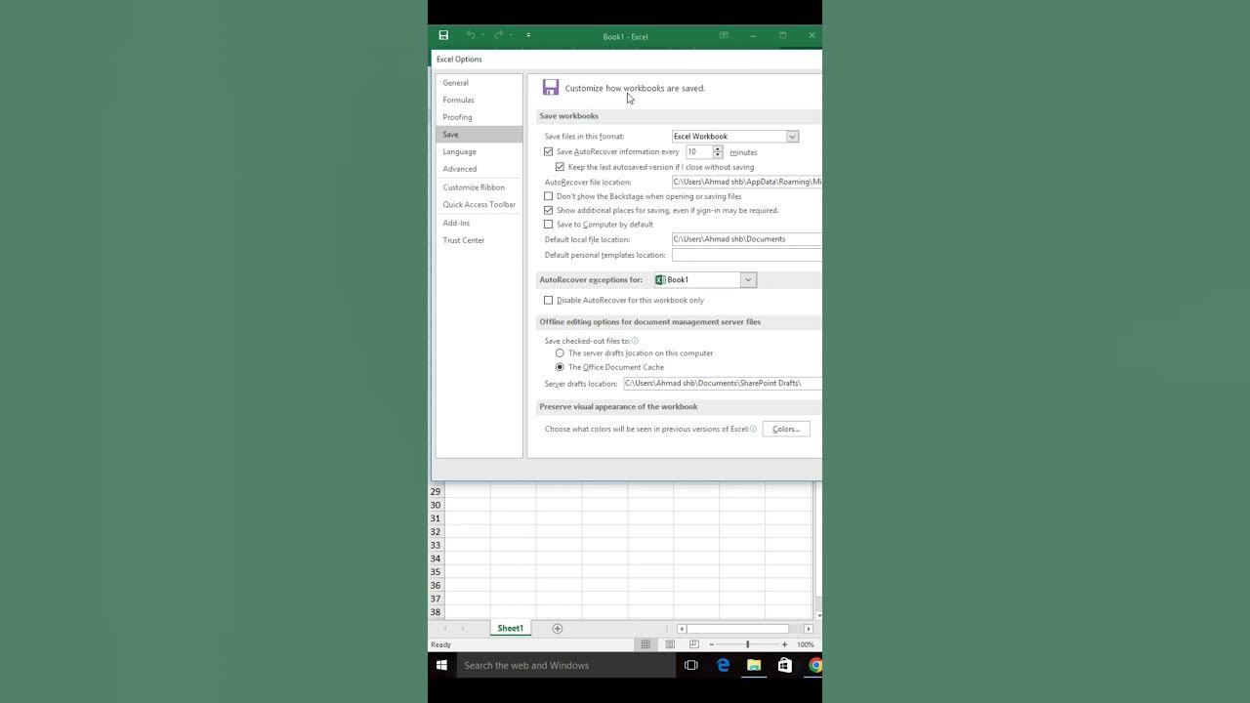Click the Undo arrow in title bar
This screenshot has height=703, width=1250.
click(x=471, y=35)
